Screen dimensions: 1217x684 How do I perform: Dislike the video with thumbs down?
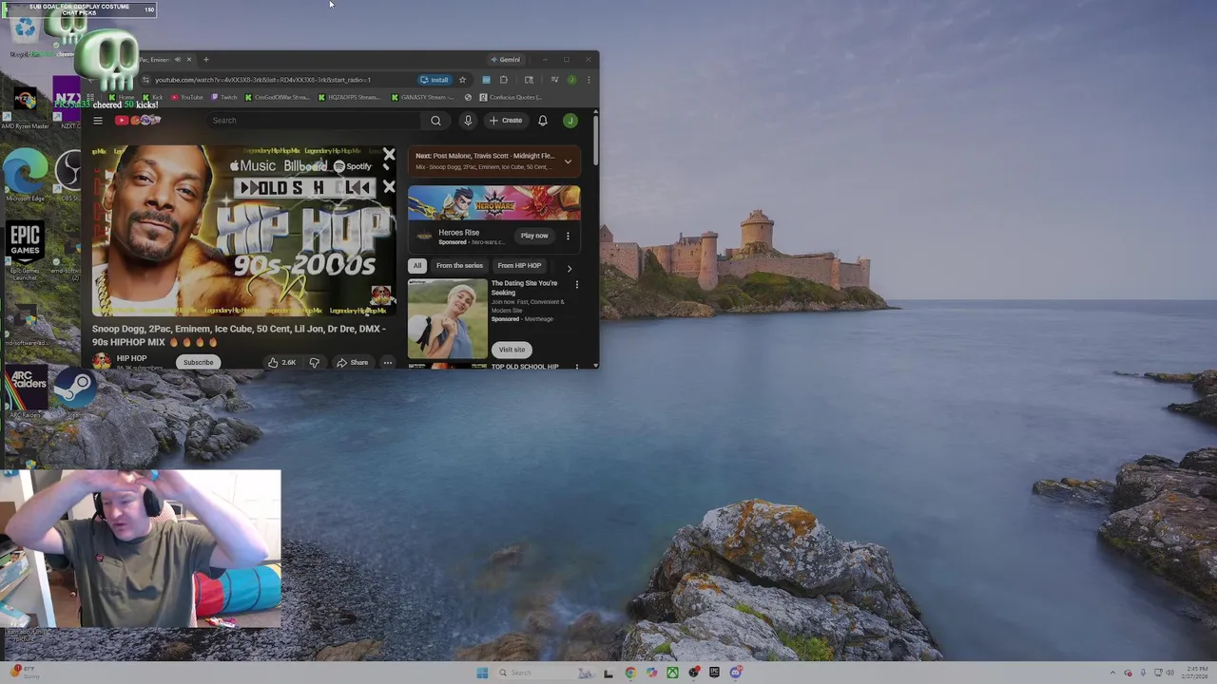point(314,362)
